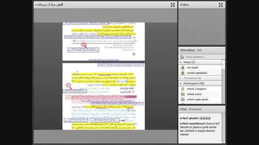Click the attendees list scrollbar
This screenshot has width=259, height=145.
[x=223, y=81]
